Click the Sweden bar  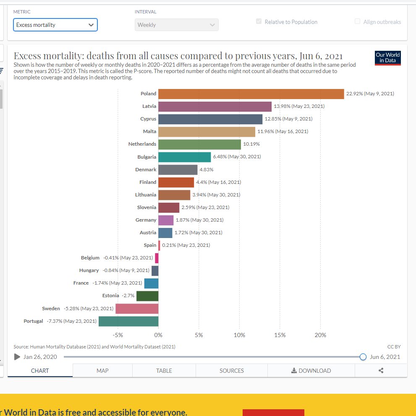pos(137,309)
